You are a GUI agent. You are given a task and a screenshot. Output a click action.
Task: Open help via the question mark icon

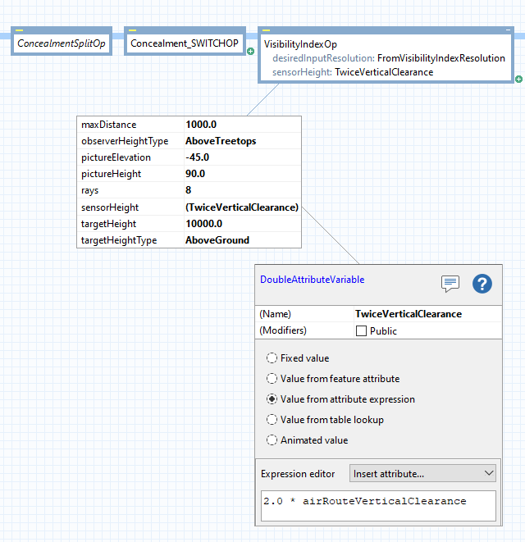[x=482, y=284]
